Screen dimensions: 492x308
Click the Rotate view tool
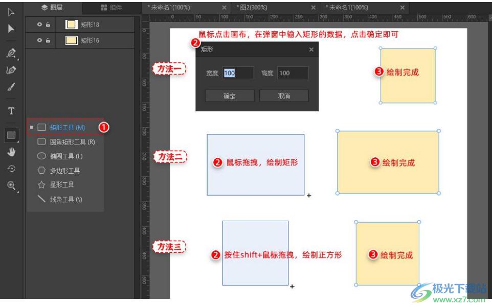pos(11,169)
